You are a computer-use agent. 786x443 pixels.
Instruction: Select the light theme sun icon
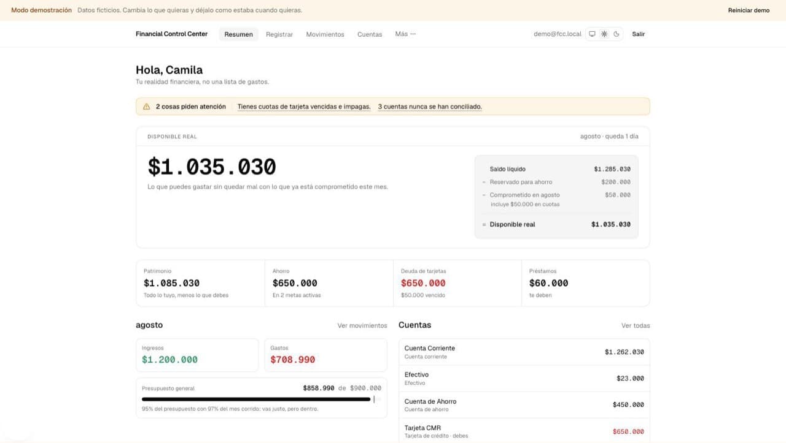click(604, 34)
